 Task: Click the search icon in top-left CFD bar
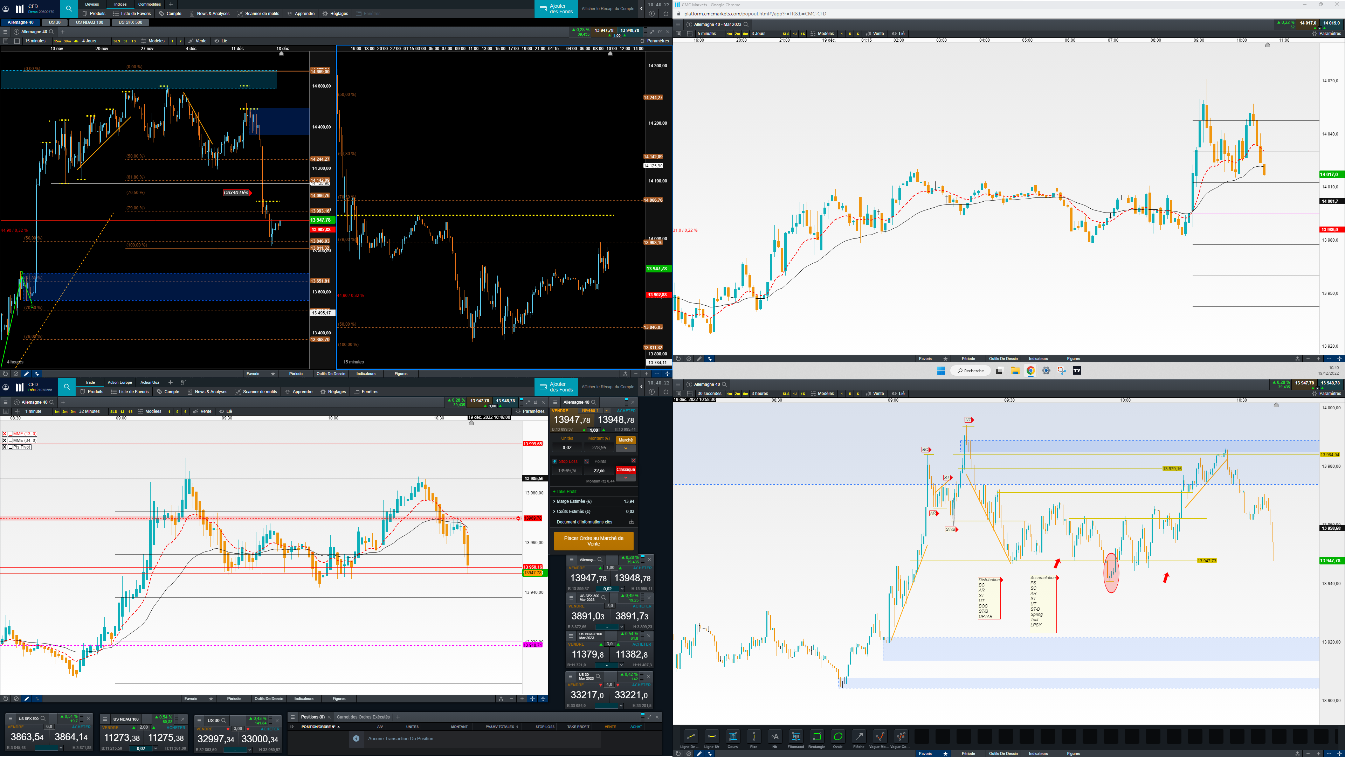(x=69, y=8)
